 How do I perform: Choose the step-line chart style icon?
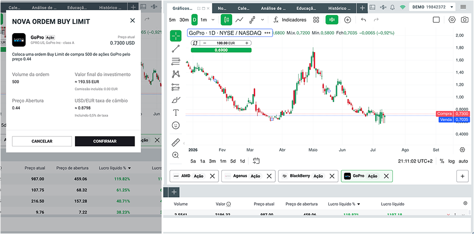[253, 19]
